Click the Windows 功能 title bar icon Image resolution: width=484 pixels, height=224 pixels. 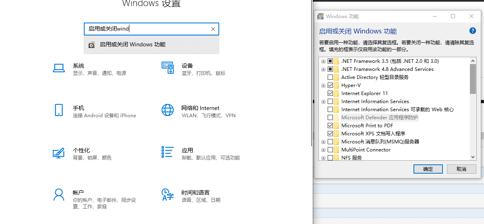pos(321,17)
